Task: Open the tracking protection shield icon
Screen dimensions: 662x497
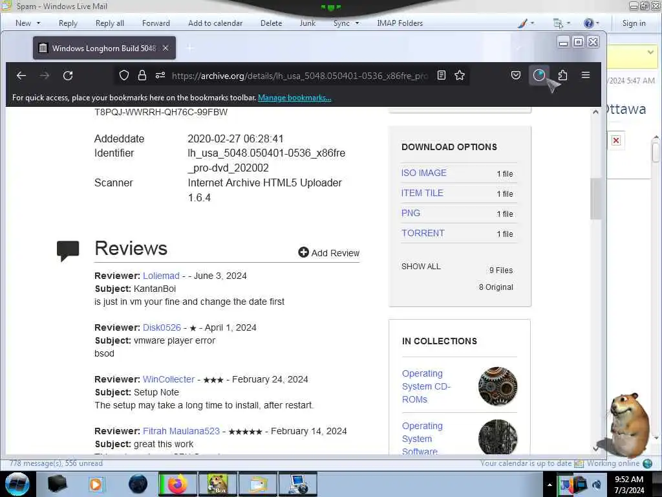Action: tap(123, 75)
